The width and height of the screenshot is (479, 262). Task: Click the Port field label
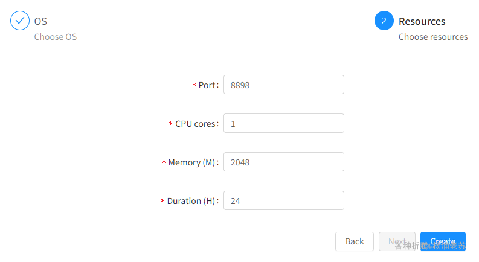(207, 85)
